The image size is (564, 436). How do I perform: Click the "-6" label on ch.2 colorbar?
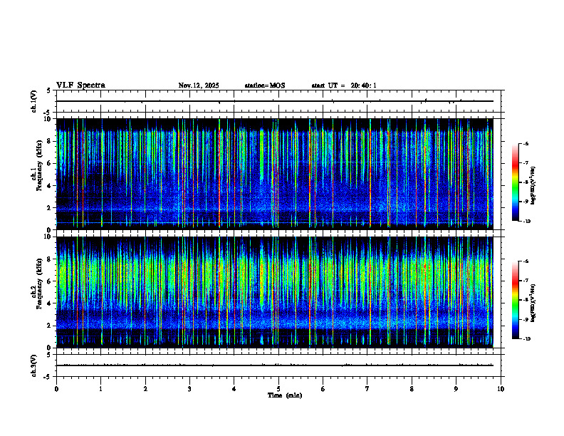pos(526,261)
